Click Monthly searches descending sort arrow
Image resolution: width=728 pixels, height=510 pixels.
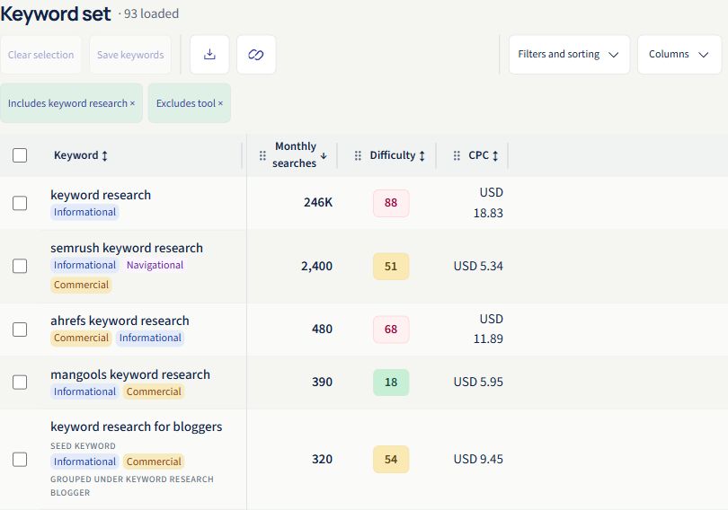click(x=324, y=155)
